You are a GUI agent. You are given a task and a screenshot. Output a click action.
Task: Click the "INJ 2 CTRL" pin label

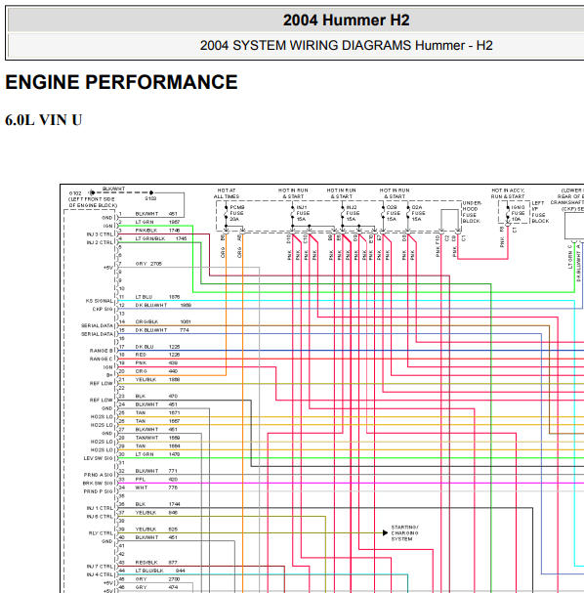click(100, 243)
